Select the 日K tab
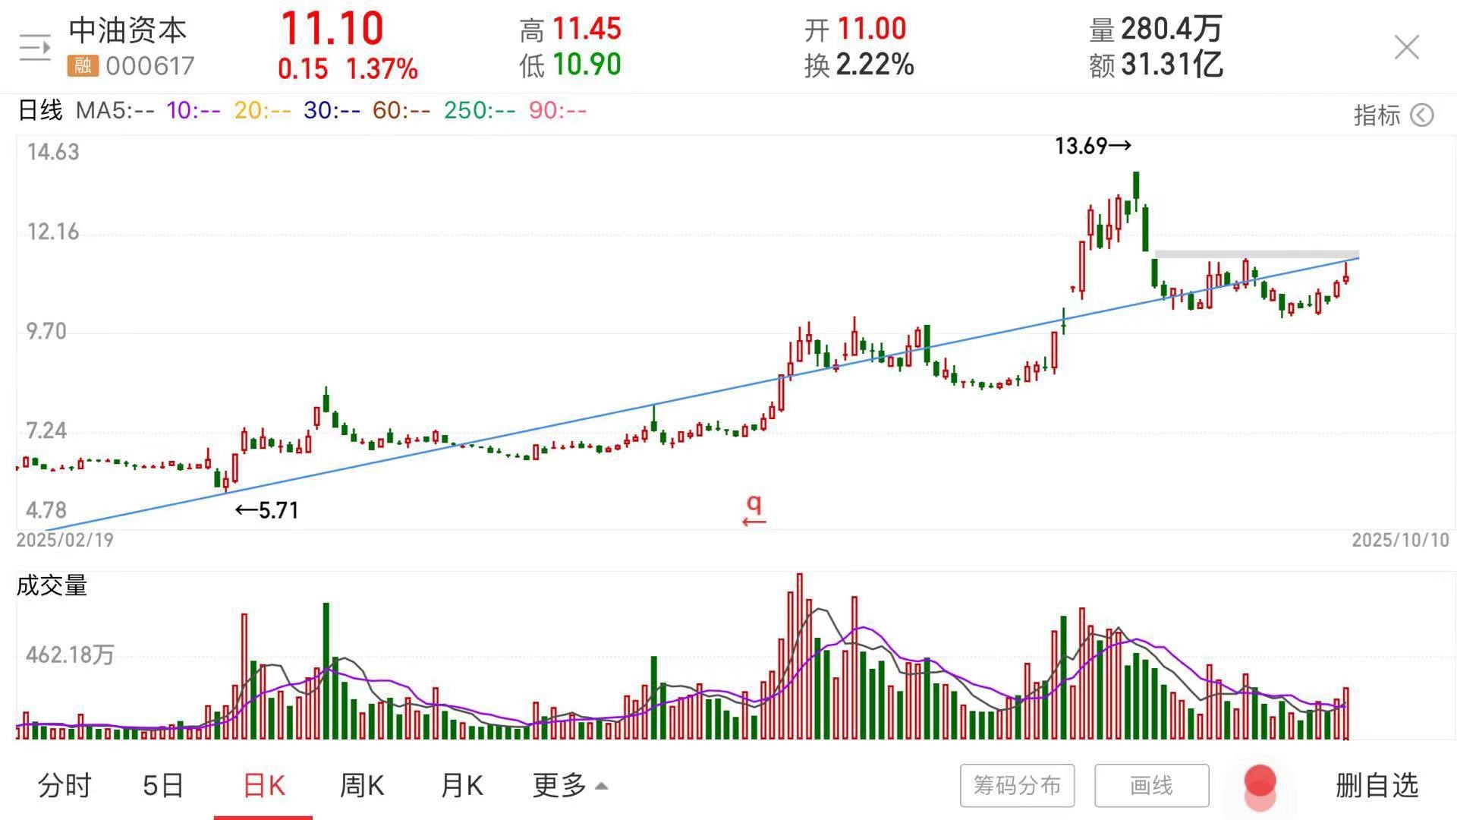 pyautogui.click(x=263, y=785)
